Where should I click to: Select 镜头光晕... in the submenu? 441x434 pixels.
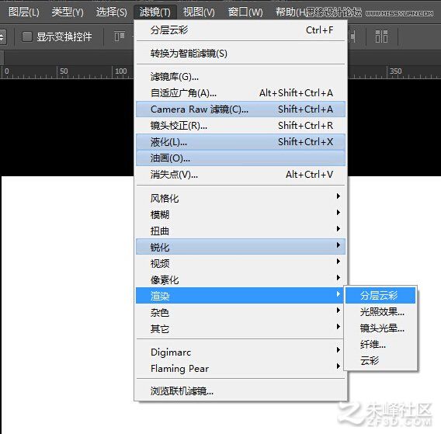[380, 328]
